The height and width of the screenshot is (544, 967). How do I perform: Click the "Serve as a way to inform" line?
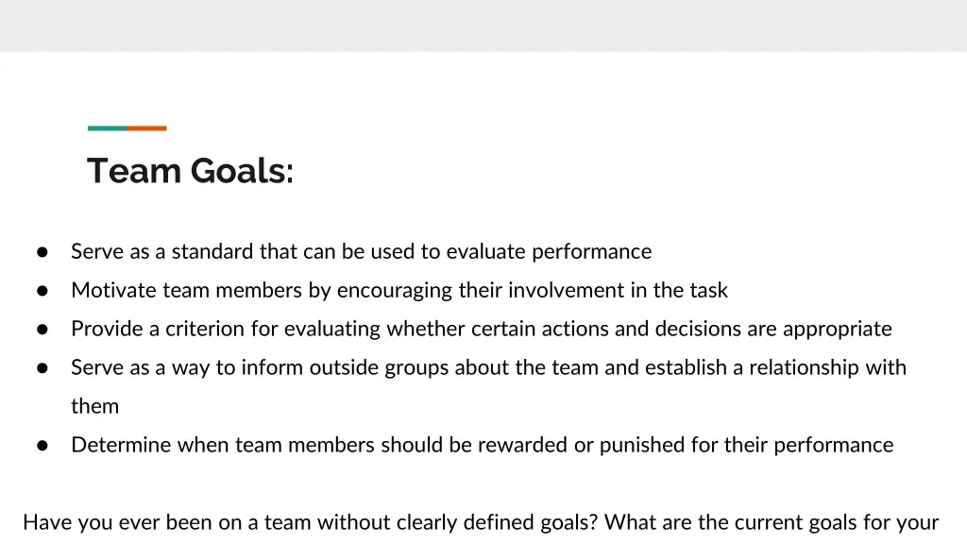click(x=488, y=367)
